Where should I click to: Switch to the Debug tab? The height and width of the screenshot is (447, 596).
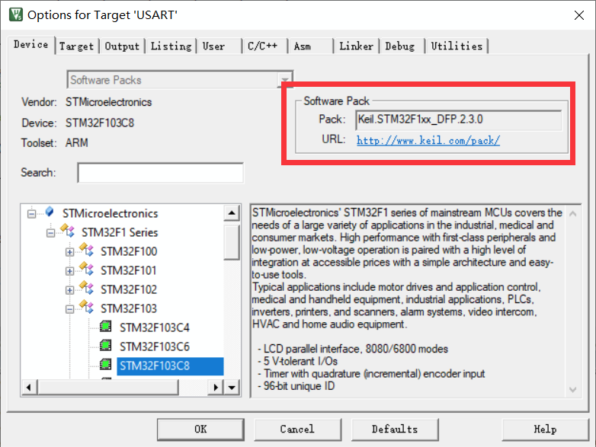(402, 46)
